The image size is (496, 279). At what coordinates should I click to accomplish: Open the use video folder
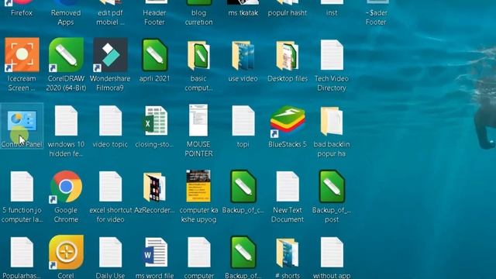pos(243,55)
